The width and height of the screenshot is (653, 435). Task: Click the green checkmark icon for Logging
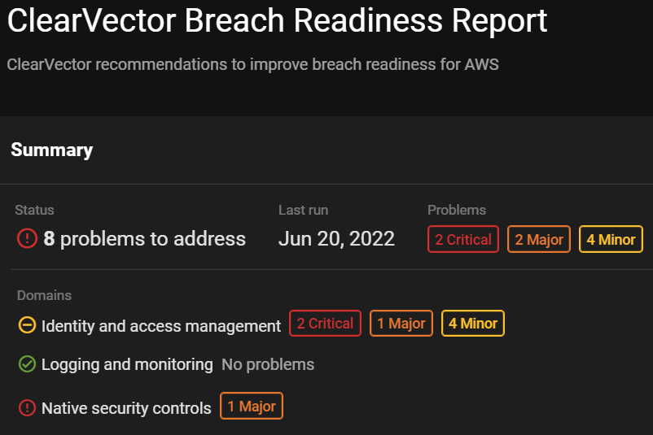27,364
